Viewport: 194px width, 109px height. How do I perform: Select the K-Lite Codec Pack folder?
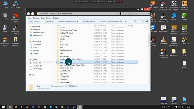pyautogui.click(x=97, y=68)
